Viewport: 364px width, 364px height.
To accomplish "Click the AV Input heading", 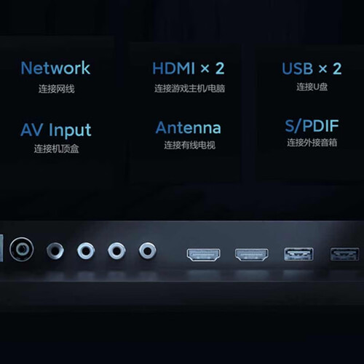I will (x=56, y=130).
